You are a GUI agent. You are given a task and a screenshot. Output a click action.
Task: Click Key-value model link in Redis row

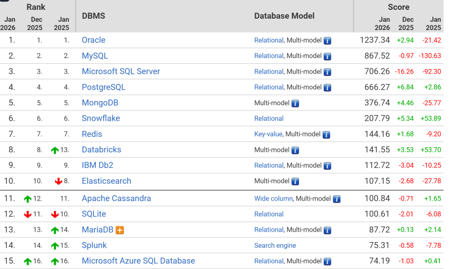click(269, 134)
